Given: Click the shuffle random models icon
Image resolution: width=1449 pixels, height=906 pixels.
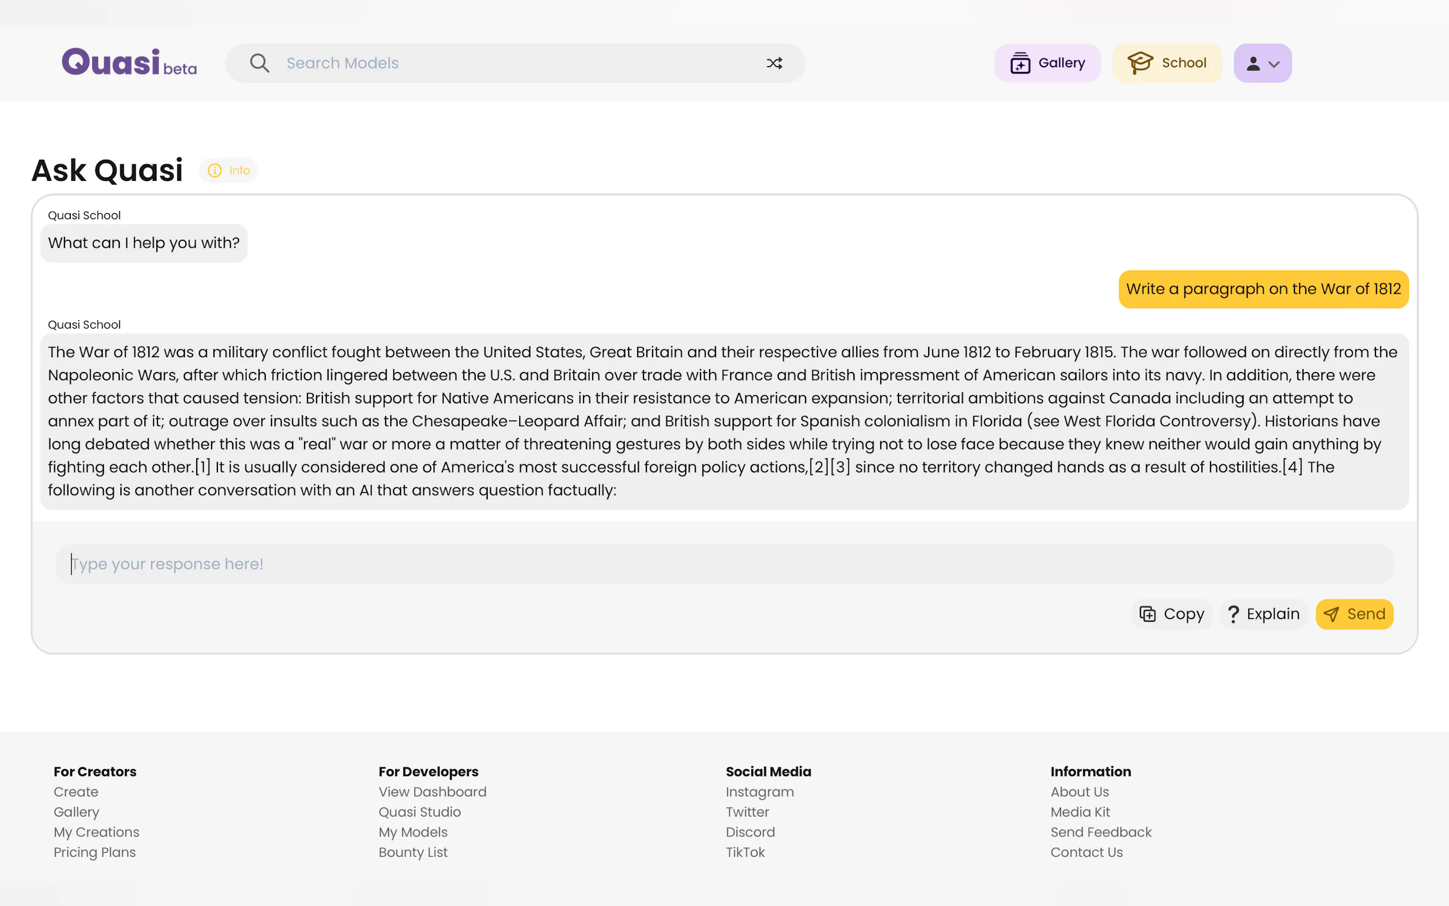Looking at the screenshot, I should point(774,63).
